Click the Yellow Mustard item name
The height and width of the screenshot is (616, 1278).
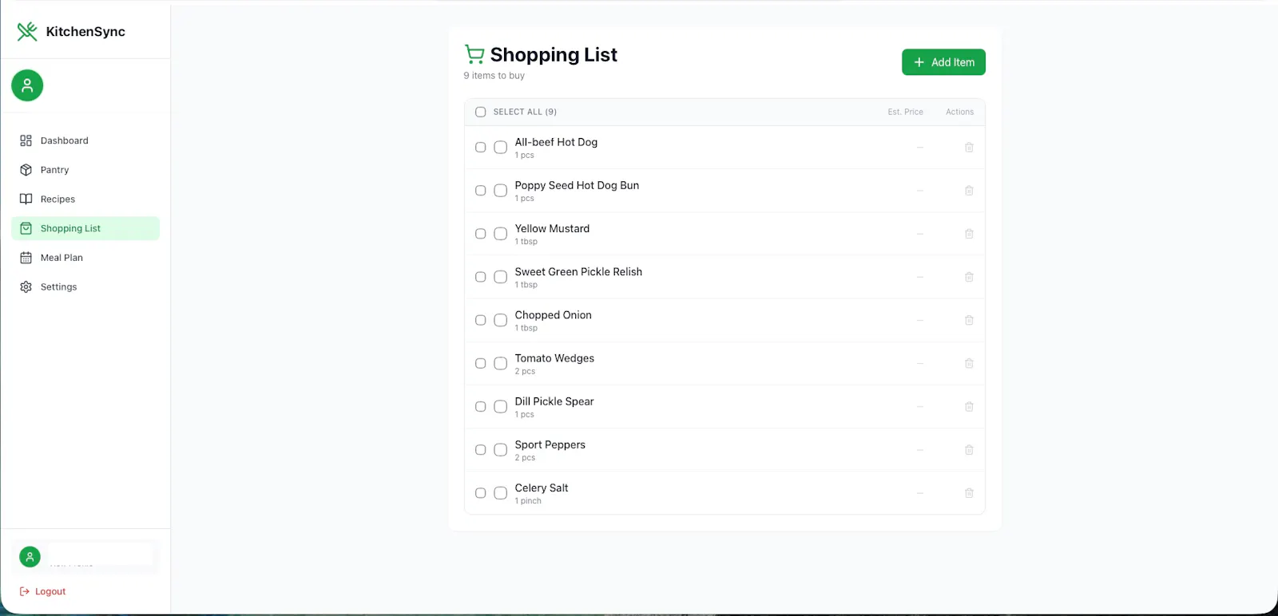[x=552, y=228]
